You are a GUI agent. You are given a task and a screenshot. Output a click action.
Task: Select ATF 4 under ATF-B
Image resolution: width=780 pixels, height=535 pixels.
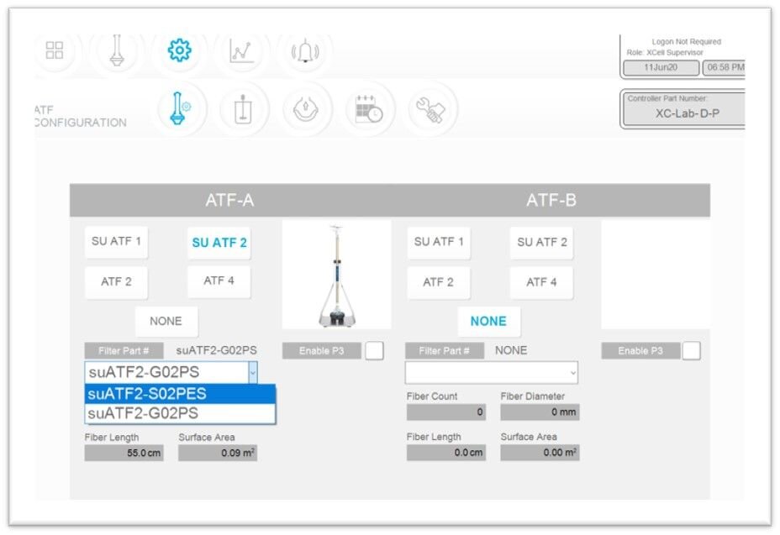[x=541, y=282]
